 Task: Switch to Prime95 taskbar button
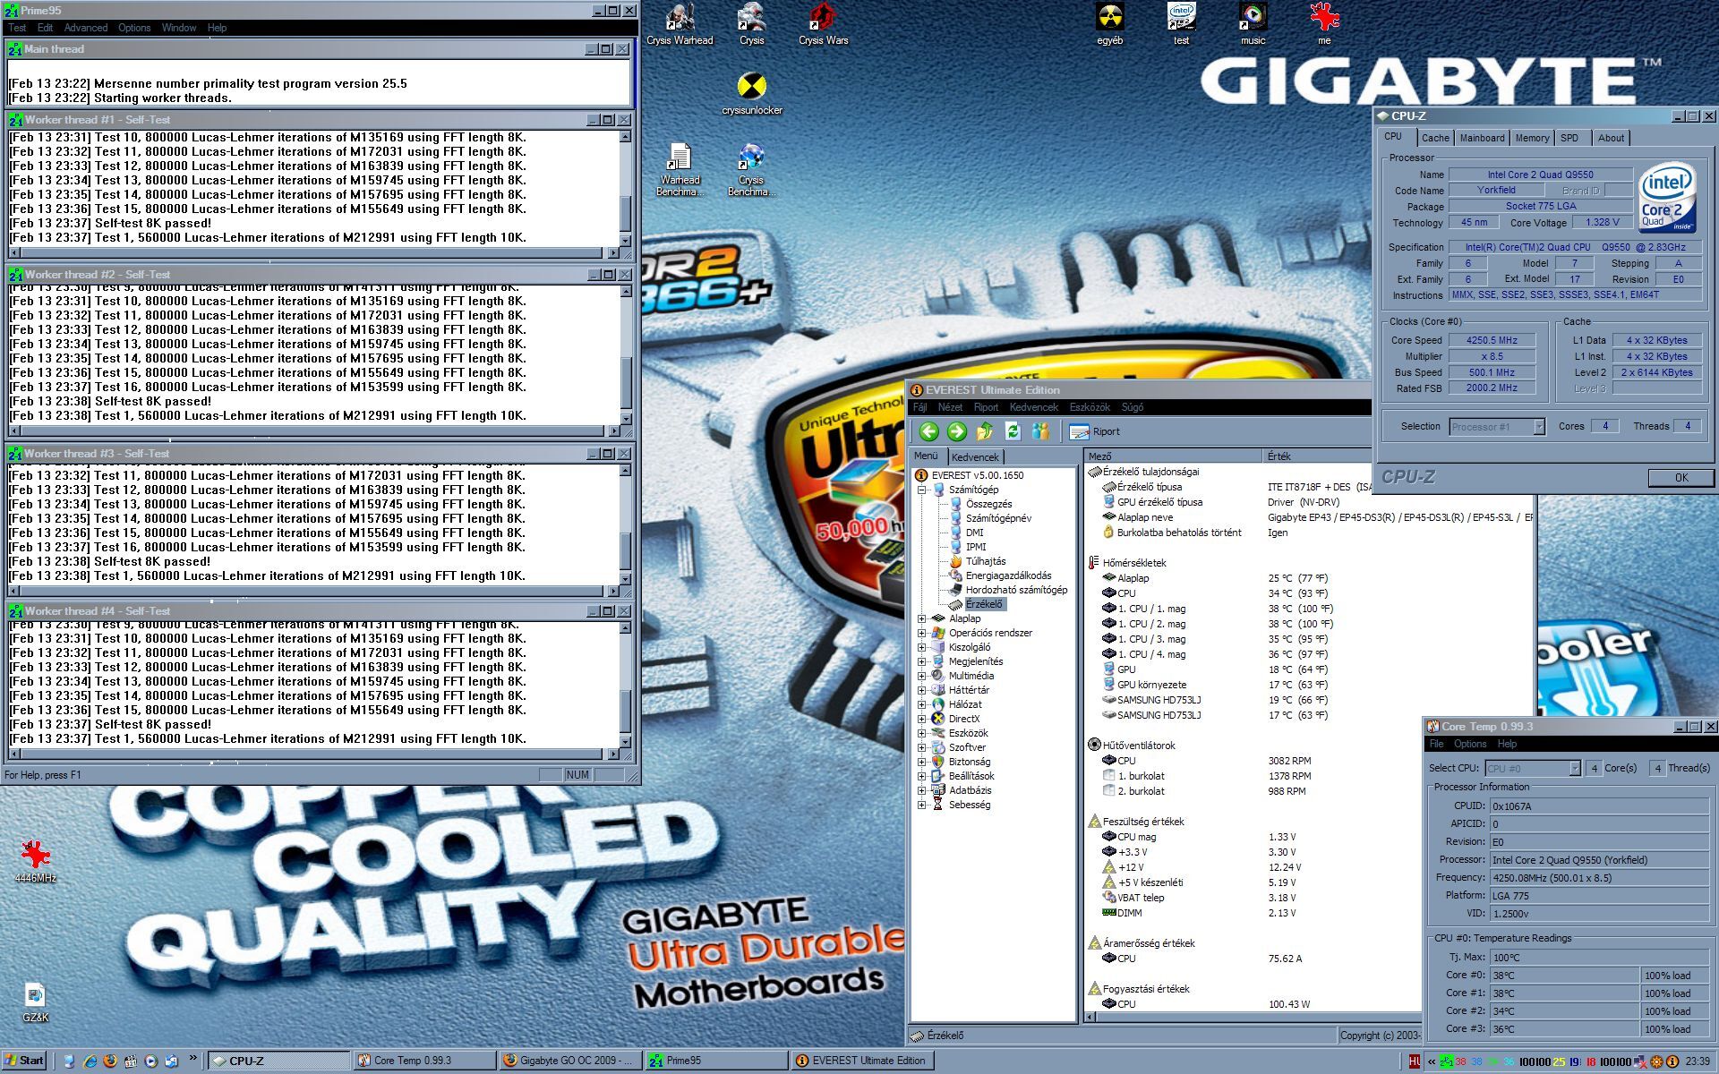click(716, 1061)
